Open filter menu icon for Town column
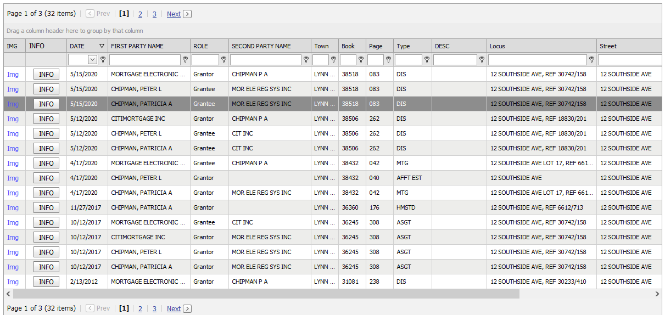Image resolution: width=665 pixels, height=315 pixels. click(x=333, y=60)
